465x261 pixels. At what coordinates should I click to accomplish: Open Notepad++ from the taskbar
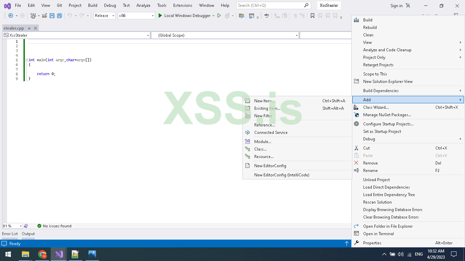(75, 254)
